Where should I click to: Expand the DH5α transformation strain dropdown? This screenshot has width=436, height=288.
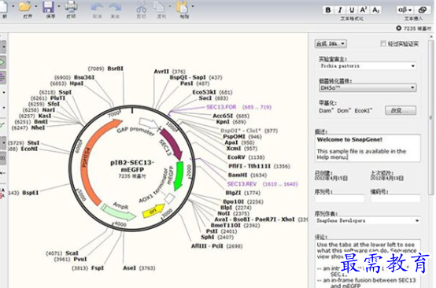(x=368, y=88)
